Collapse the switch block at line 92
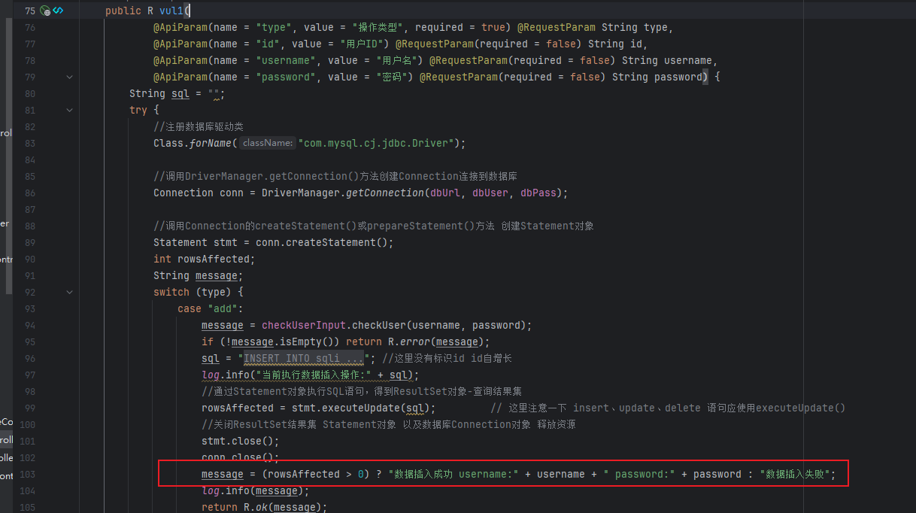Image resolution: width=916 pixels, height=513 pixels. point(69,292)
